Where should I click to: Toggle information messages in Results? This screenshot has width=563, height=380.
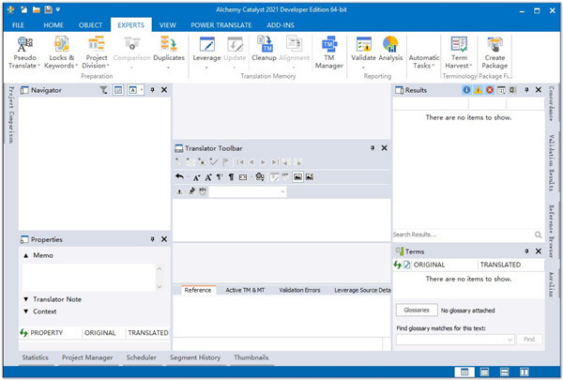(466, 90)
